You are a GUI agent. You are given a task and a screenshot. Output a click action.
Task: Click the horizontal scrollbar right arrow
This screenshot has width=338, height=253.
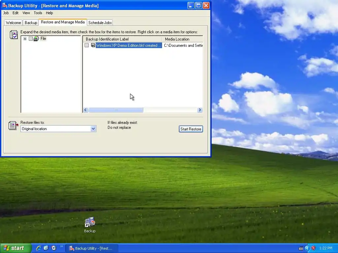(200, 110)
